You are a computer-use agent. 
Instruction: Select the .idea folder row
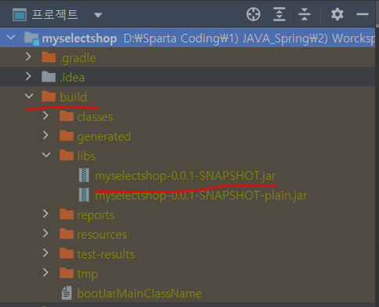pyautogui.click(x=188, y=77)
